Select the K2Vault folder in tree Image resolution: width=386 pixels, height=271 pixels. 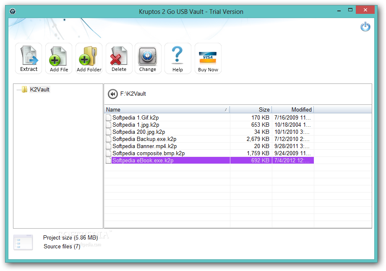39,90
